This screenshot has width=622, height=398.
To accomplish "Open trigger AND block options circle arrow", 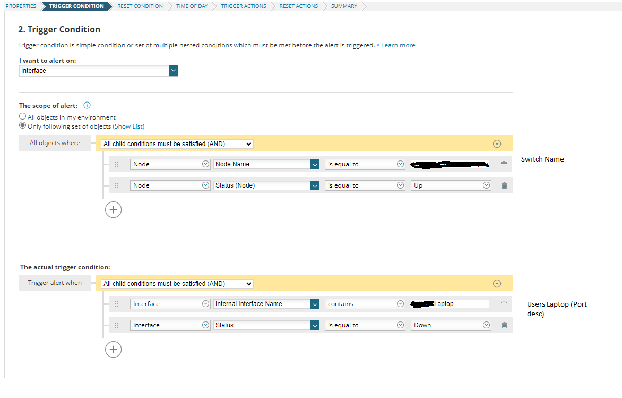I will [497, 284].
